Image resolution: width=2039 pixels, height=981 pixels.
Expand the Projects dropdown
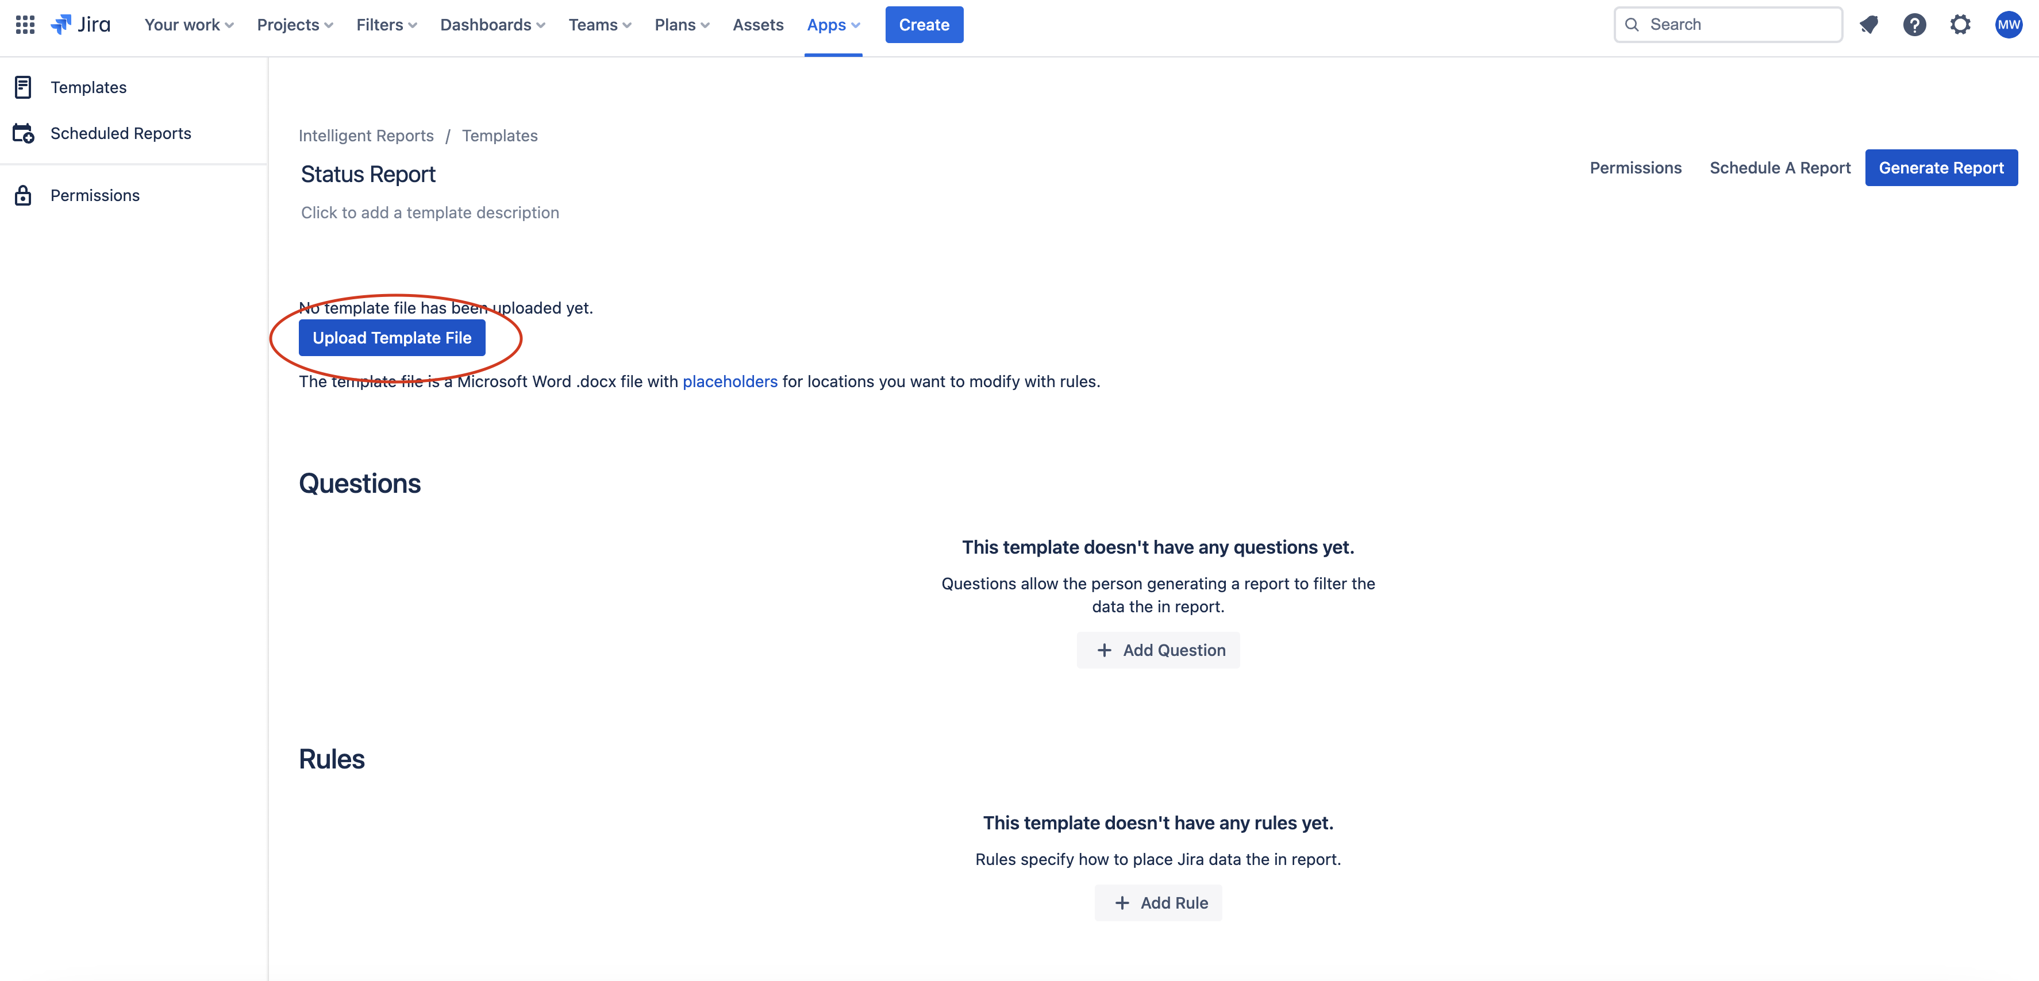294,25
